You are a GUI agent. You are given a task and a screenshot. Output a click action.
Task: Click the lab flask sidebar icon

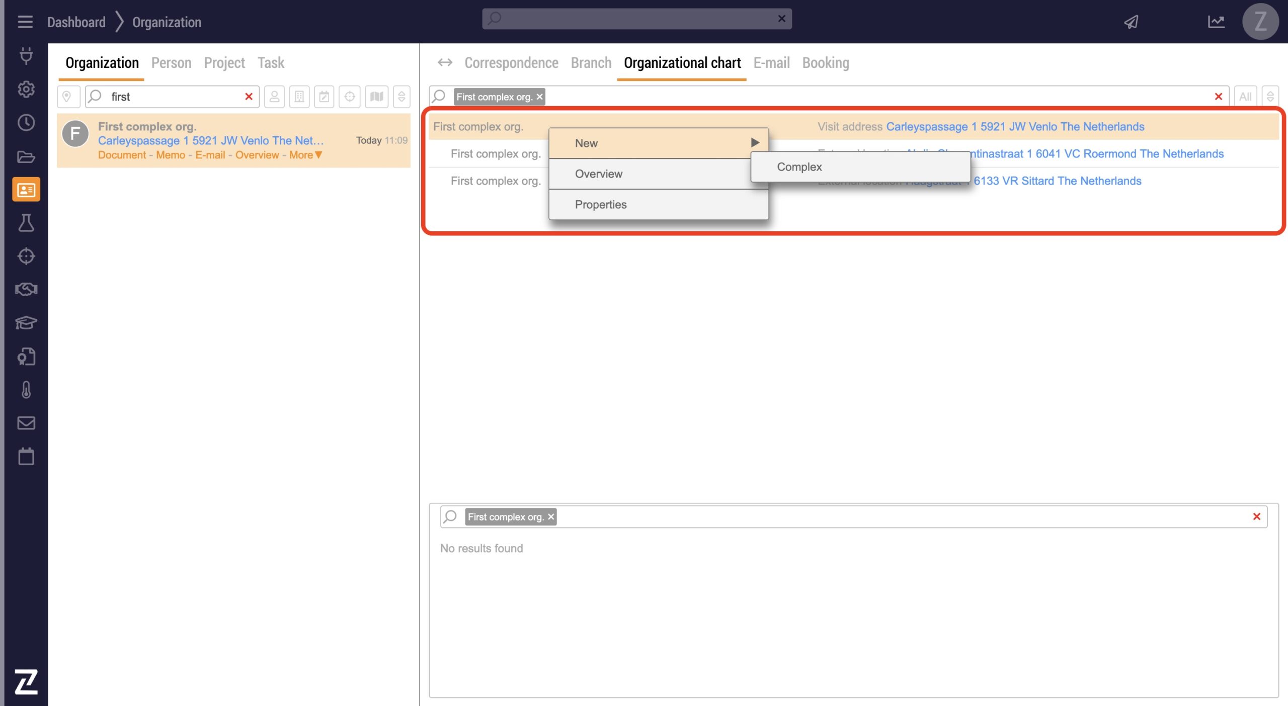(26, 223)
